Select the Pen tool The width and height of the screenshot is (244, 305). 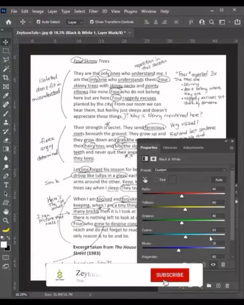(6, 176)
